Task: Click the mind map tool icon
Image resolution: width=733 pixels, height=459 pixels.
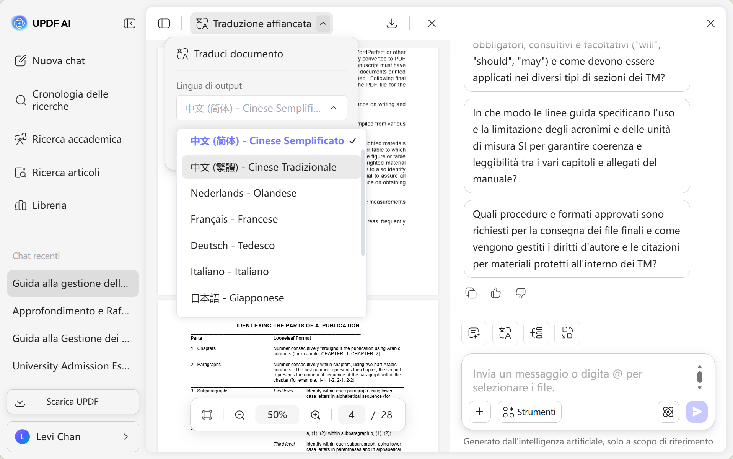Action: pyautogui.click(x=536, y=333)
